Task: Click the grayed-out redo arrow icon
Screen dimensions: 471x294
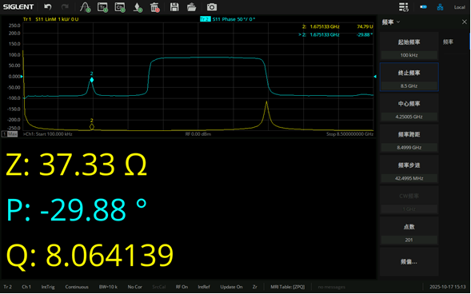Action: pos(65,7)
